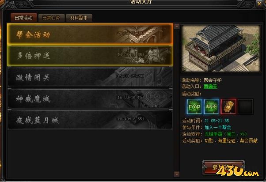Click the 帮贡 reward icon
Viewport: 266px width, 182px height.
[x=211, y=107]
